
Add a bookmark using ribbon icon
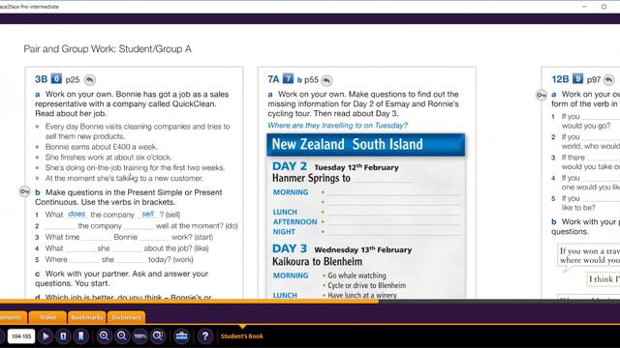tap(81, 336)
